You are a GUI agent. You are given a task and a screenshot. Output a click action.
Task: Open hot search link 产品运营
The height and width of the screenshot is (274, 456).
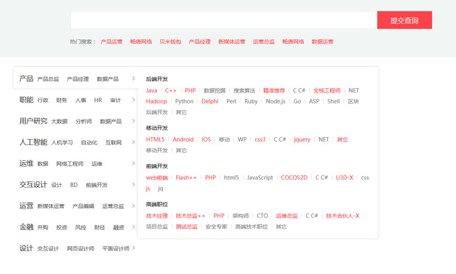(111, 41)
